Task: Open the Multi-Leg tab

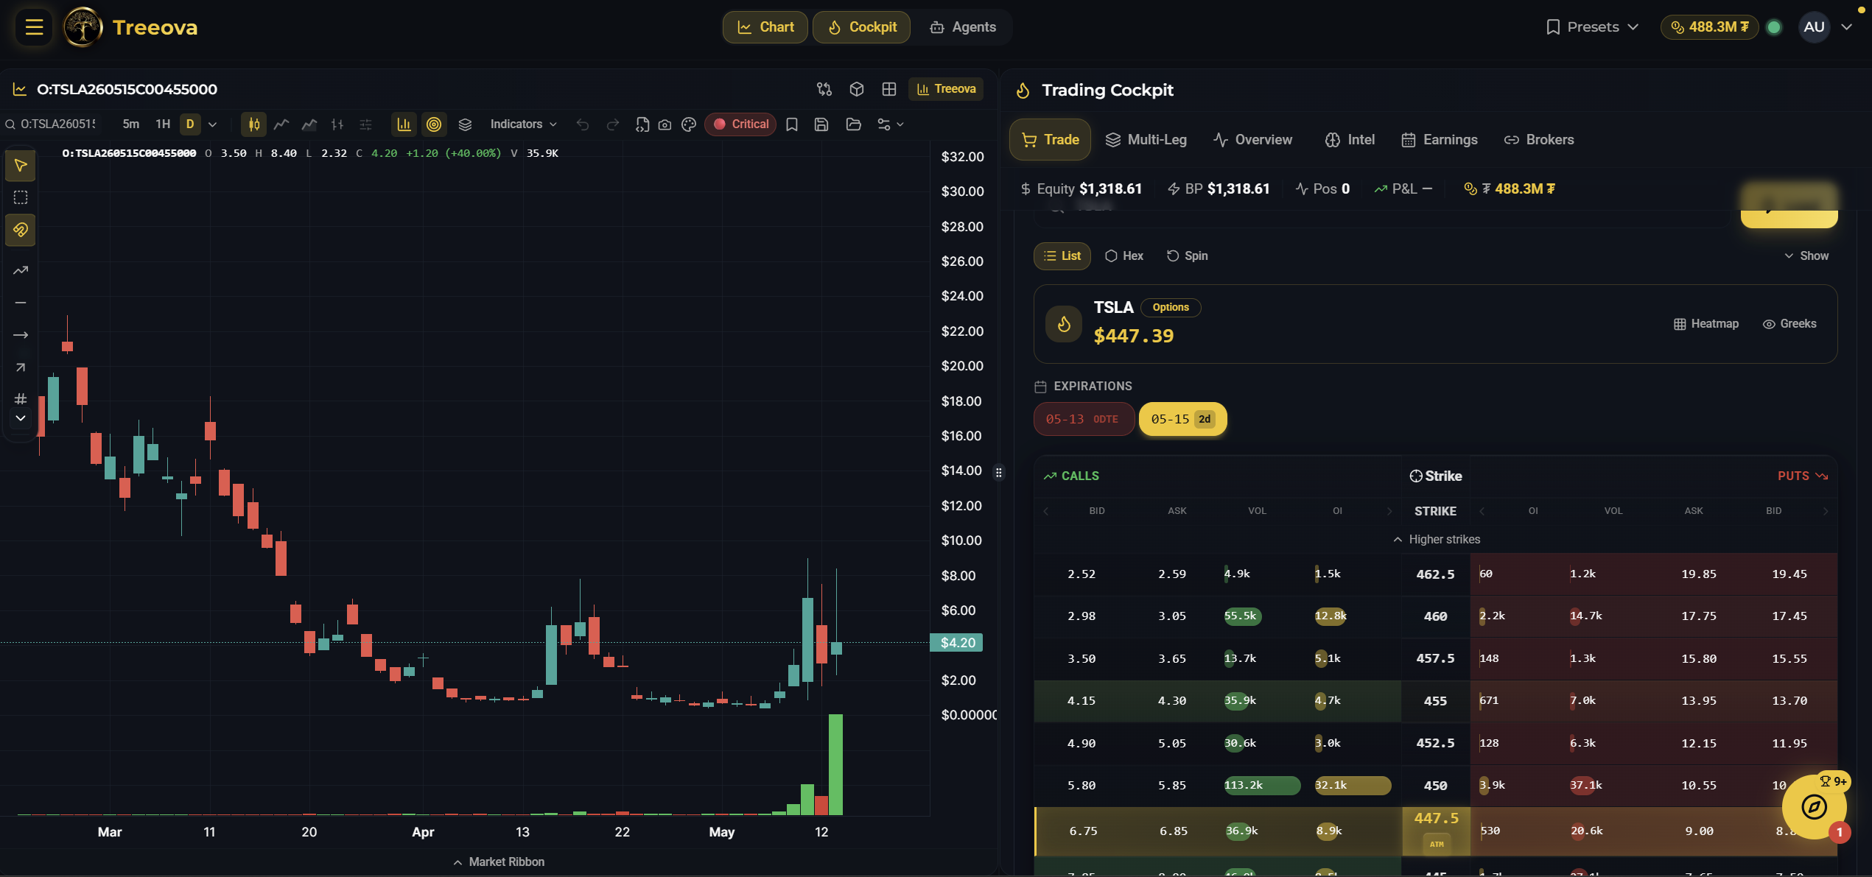Action: [x=1146, y=140]
